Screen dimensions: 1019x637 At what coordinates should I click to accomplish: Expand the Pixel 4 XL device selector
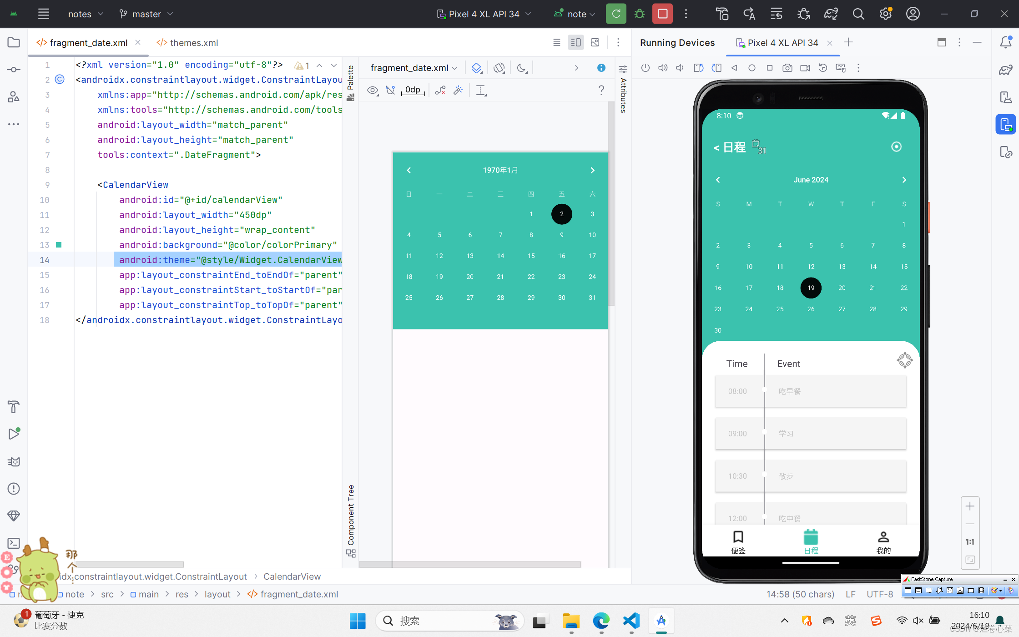pyautogui.click(x=484, y=14)
